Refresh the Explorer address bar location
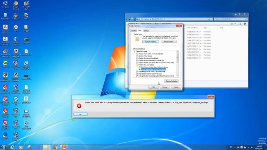The image size is (267, 150). [212, 19]
